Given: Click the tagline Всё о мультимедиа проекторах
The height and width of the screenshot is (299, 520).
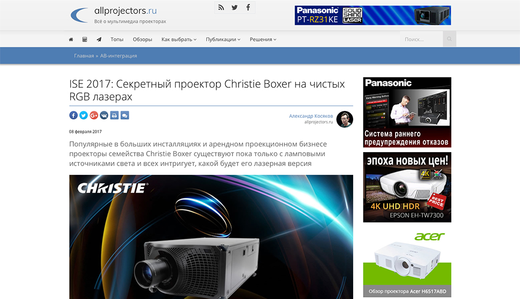Looking at the screenshot, I should click(130, 21).
